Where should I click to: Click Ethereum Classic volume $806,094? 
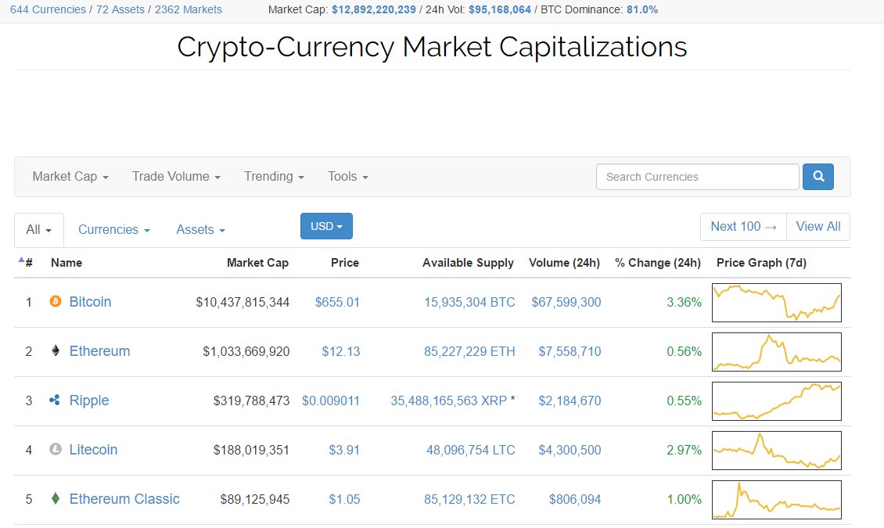pyautogui.click(x=575, y=499)
